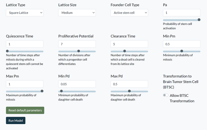Open the Lattice Type dropdown
207x130 pixels.
25,13
